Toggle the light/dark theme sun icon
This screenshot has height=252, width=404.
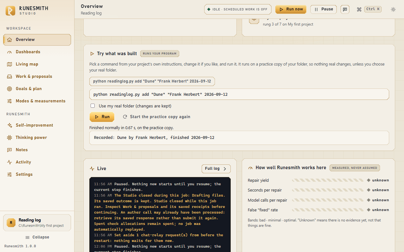pos(393,9)
